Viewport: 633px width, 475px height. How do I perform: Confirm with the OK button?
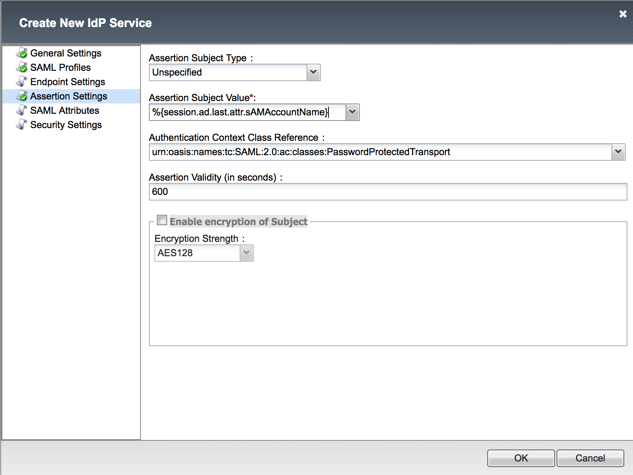click(x=521, y=458)
